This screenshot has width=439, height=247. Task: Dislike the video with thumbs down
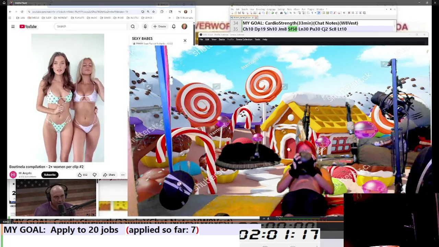[x=95, y=175]
